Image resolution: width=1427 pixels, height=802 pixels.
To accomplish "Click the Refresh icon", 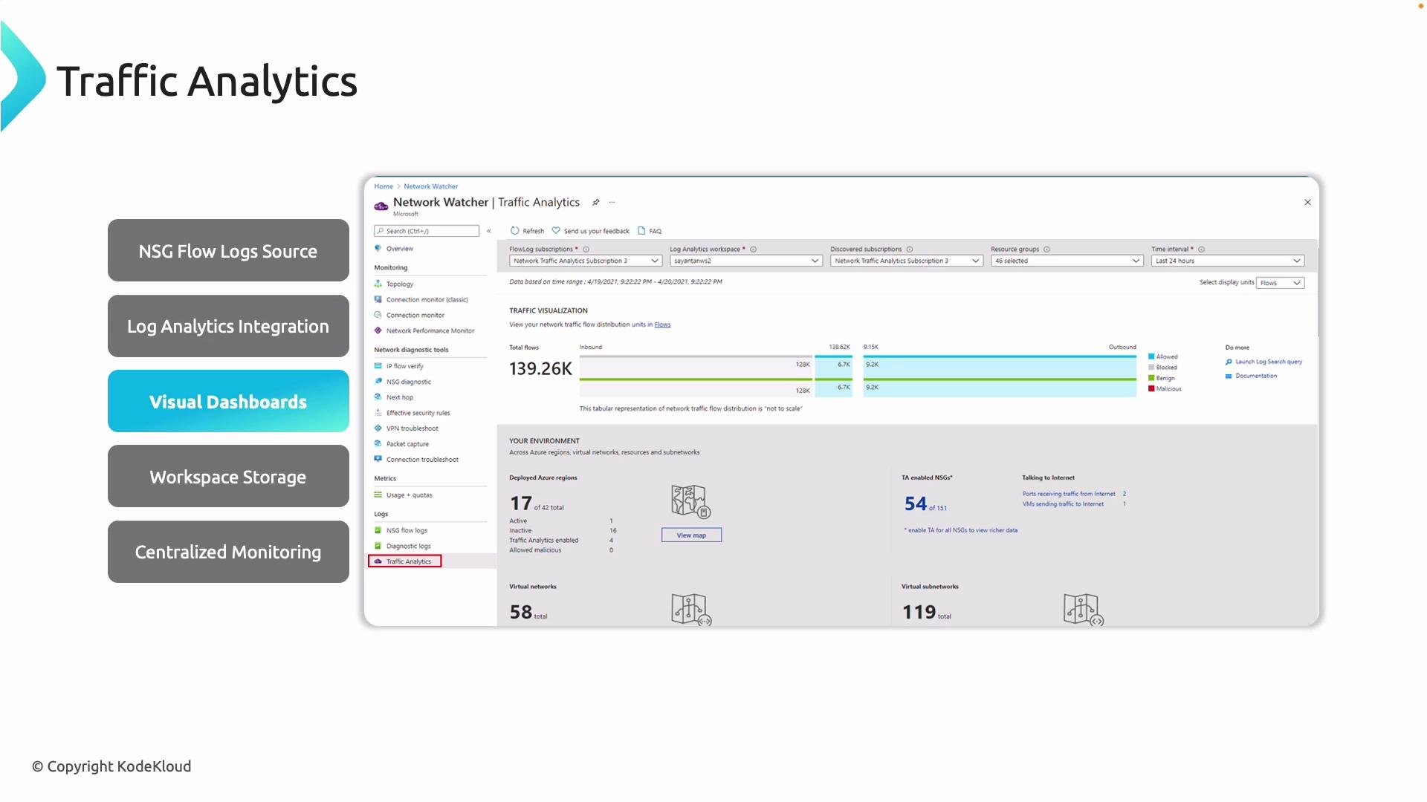I will tap(514, 231).
